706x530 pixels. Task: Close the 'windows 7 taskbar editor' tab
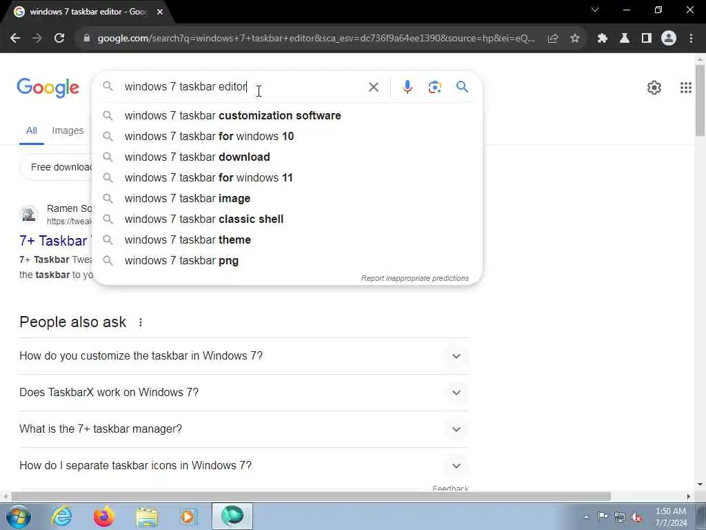point(160,12)
